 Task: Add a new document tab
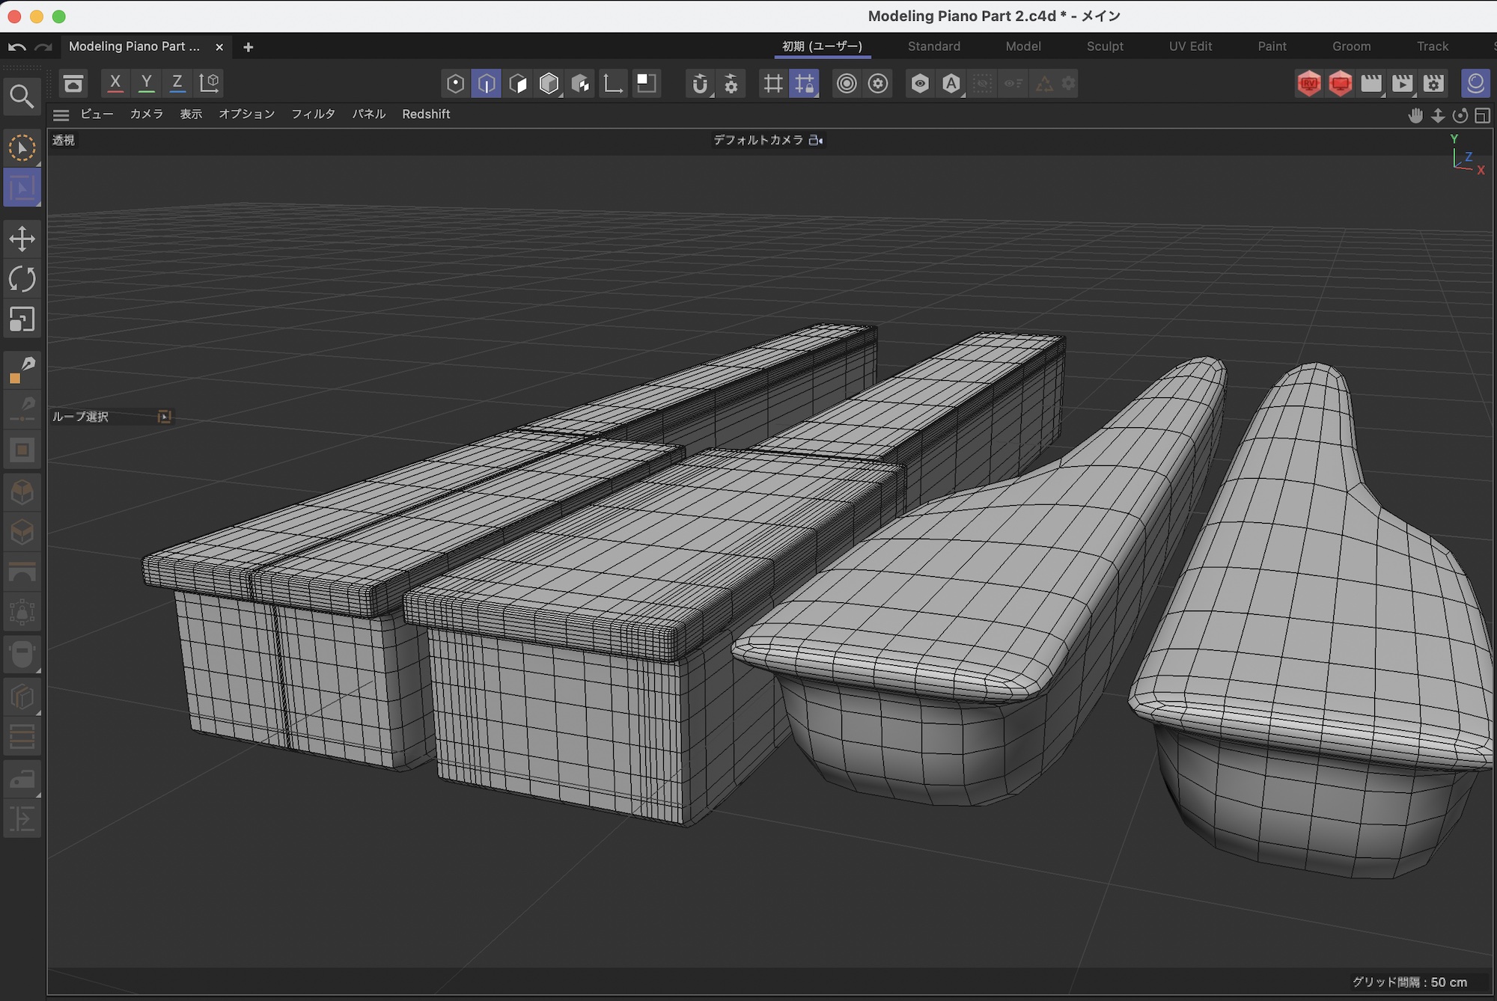coord(249,47)
